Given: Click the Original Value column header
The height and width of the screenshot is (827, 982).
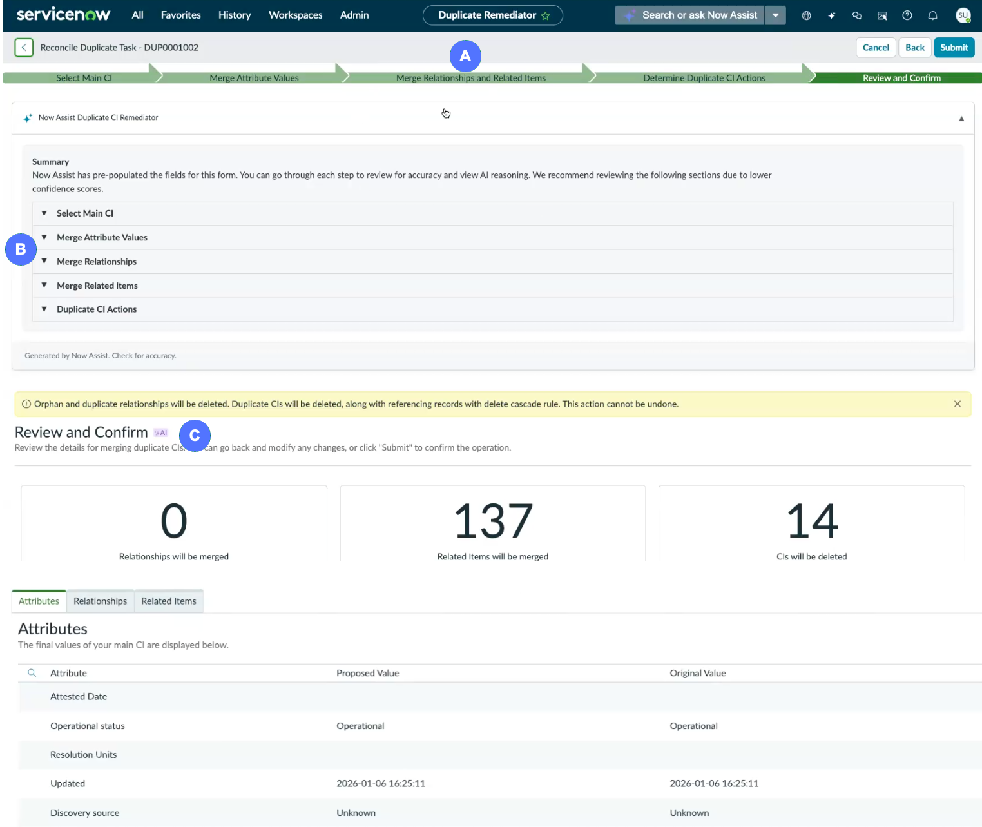Looking at the screenshot, I should [x=698, y=673].
